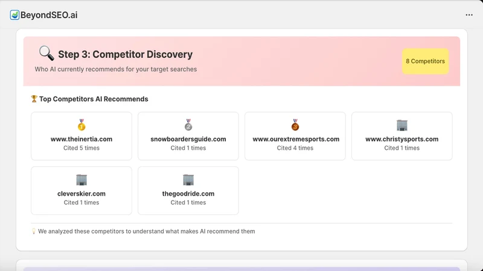Click 'Cited 4 times' under ourextremesports.com
This screenshot has height=271, width=483.
295,148
